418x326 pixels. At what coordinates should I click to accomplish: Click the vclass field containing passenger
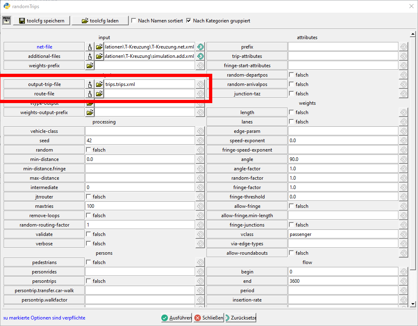pos(343,234)
